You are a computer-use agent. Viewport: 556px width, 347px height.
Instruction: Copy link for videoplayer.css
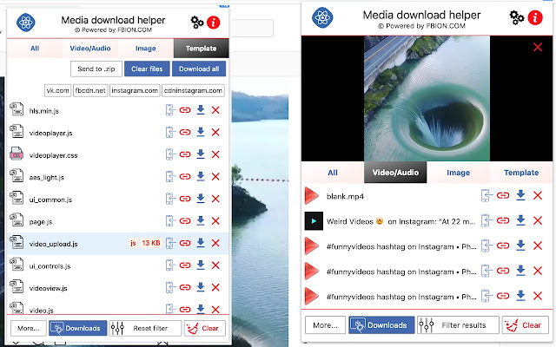tap(185, 154)
